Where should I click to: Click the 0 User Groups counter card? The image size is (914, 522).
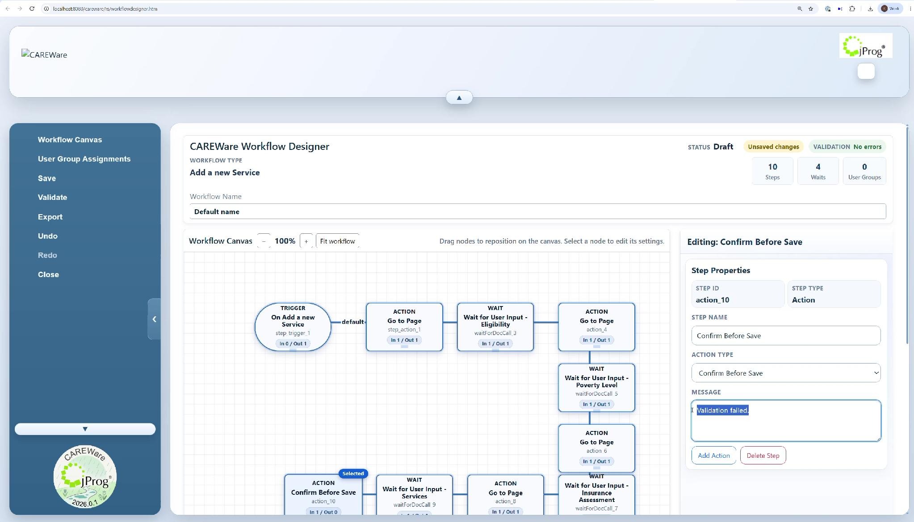[x=864, y=171]
